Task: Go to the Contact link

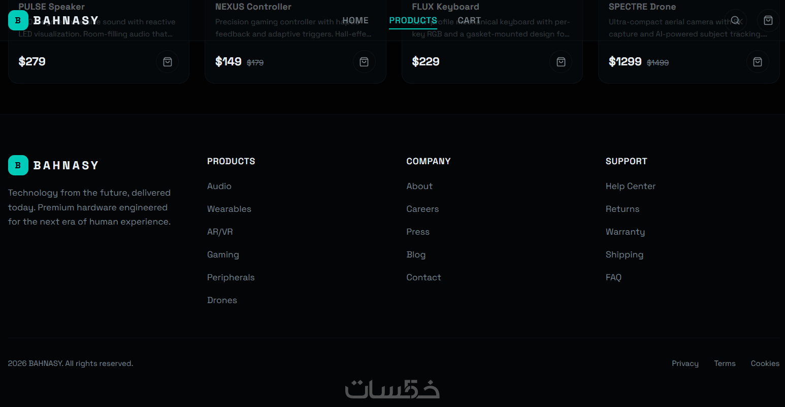Action: (x=423, y=277)
